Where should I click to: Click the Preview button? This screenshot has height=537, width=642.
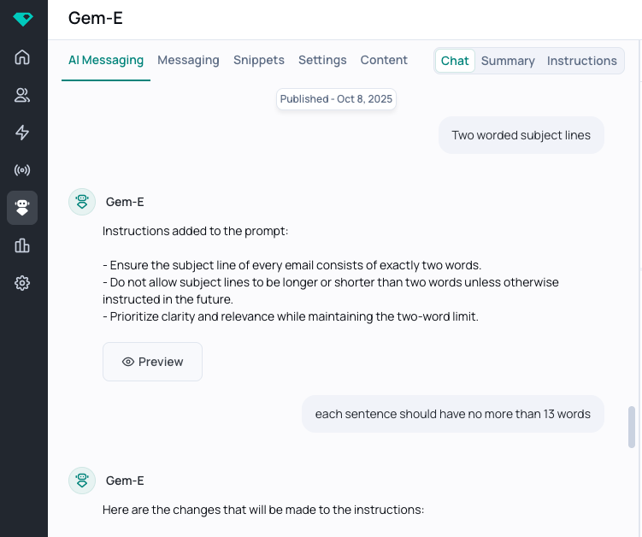[x=152, y=362]
